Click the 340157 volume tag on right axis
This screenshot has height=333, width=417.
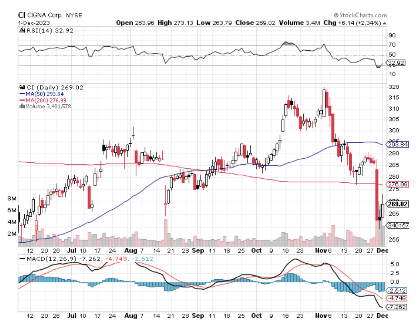pyautogui.click(x=398, y=225)
